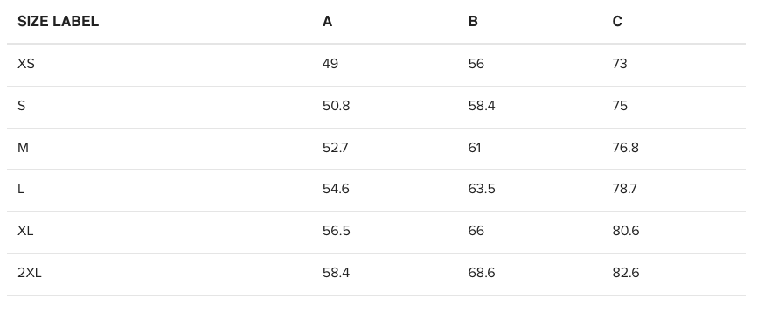Select the value 50.8 in S row

click(336, 106)
